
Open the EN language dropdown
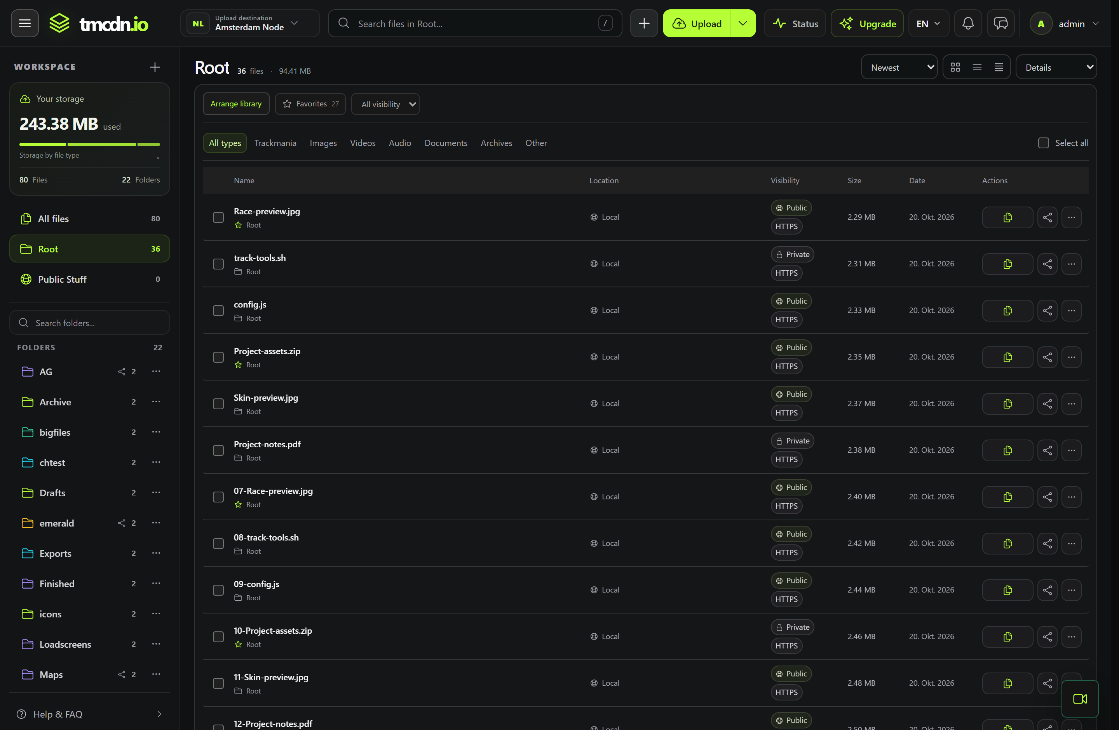[x=928, y=23]
